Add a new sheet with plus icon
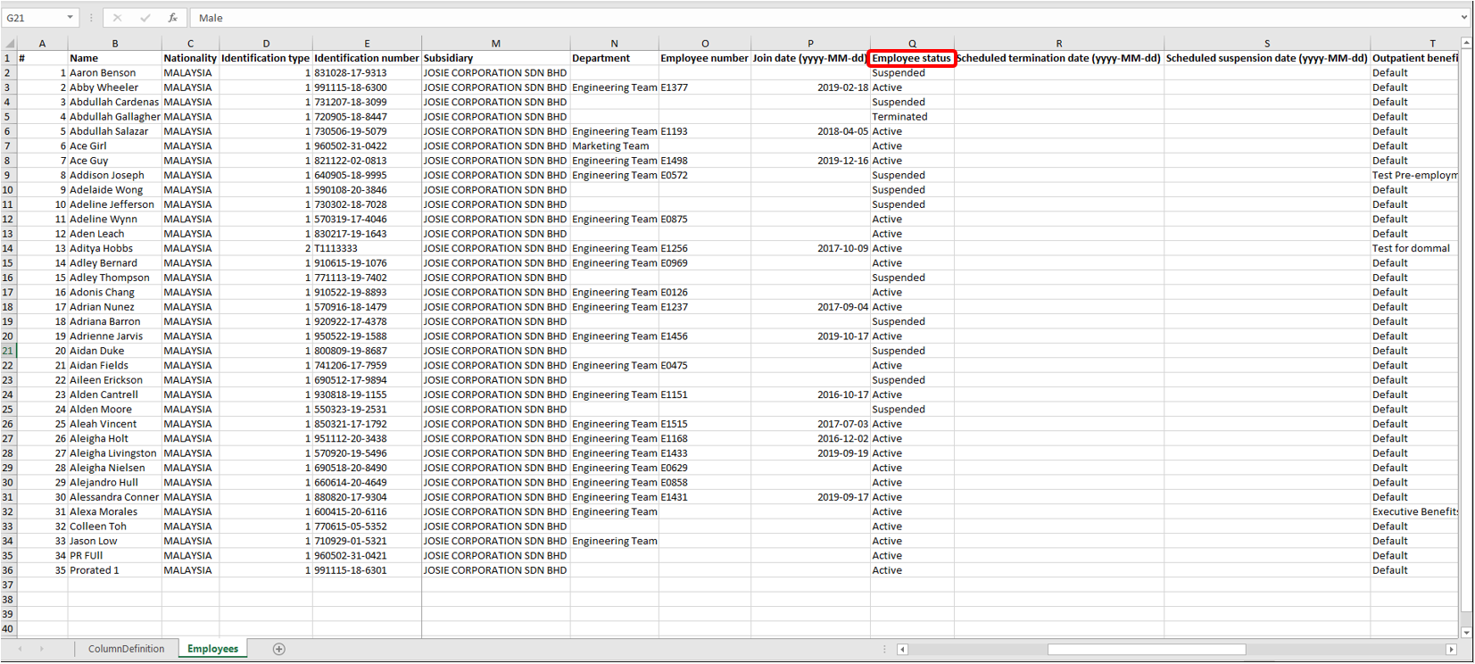1475x664 pixels. (278, 649)
